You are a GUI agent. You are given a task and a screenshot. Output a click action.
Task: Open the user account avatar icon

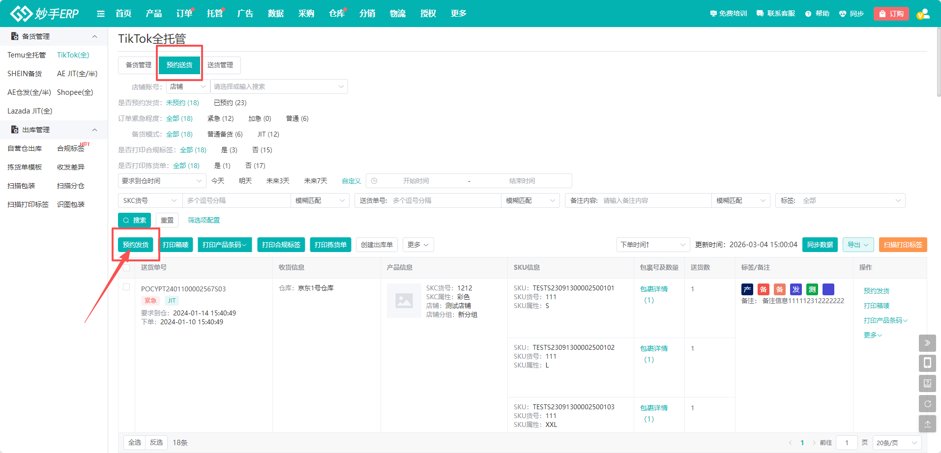pos(923,14)
